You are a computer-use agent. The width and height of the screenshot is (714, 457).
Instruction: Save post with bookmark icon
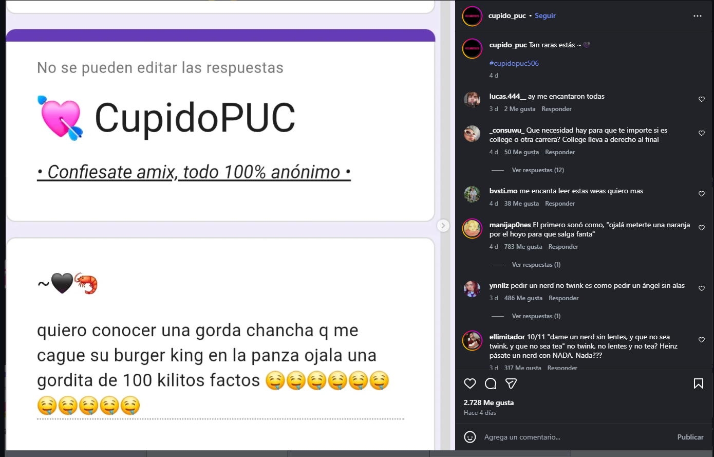tap(699, 383)
